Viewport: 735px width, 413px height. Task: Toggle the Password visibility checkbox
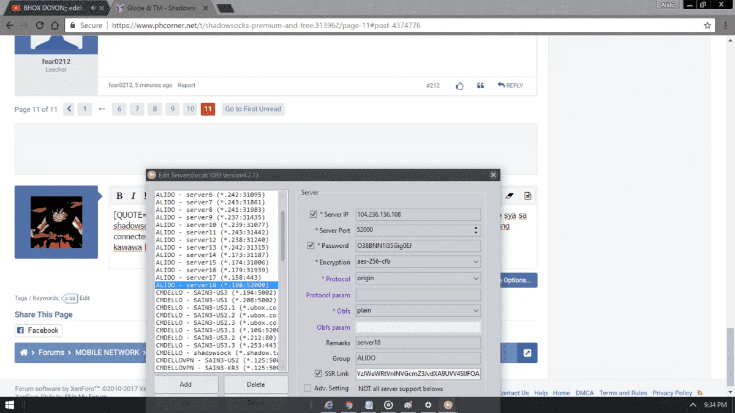point(311,245)
